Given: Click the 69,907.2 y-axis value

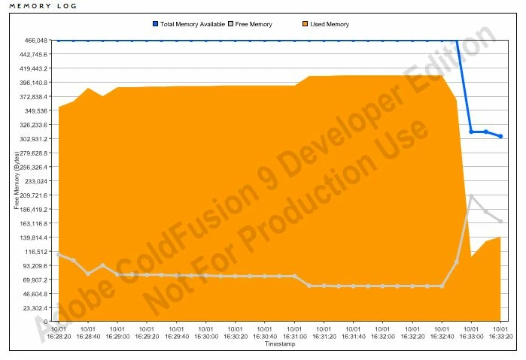Looking at the screenshot, I should pyautogui.click(x=35, y=280).
